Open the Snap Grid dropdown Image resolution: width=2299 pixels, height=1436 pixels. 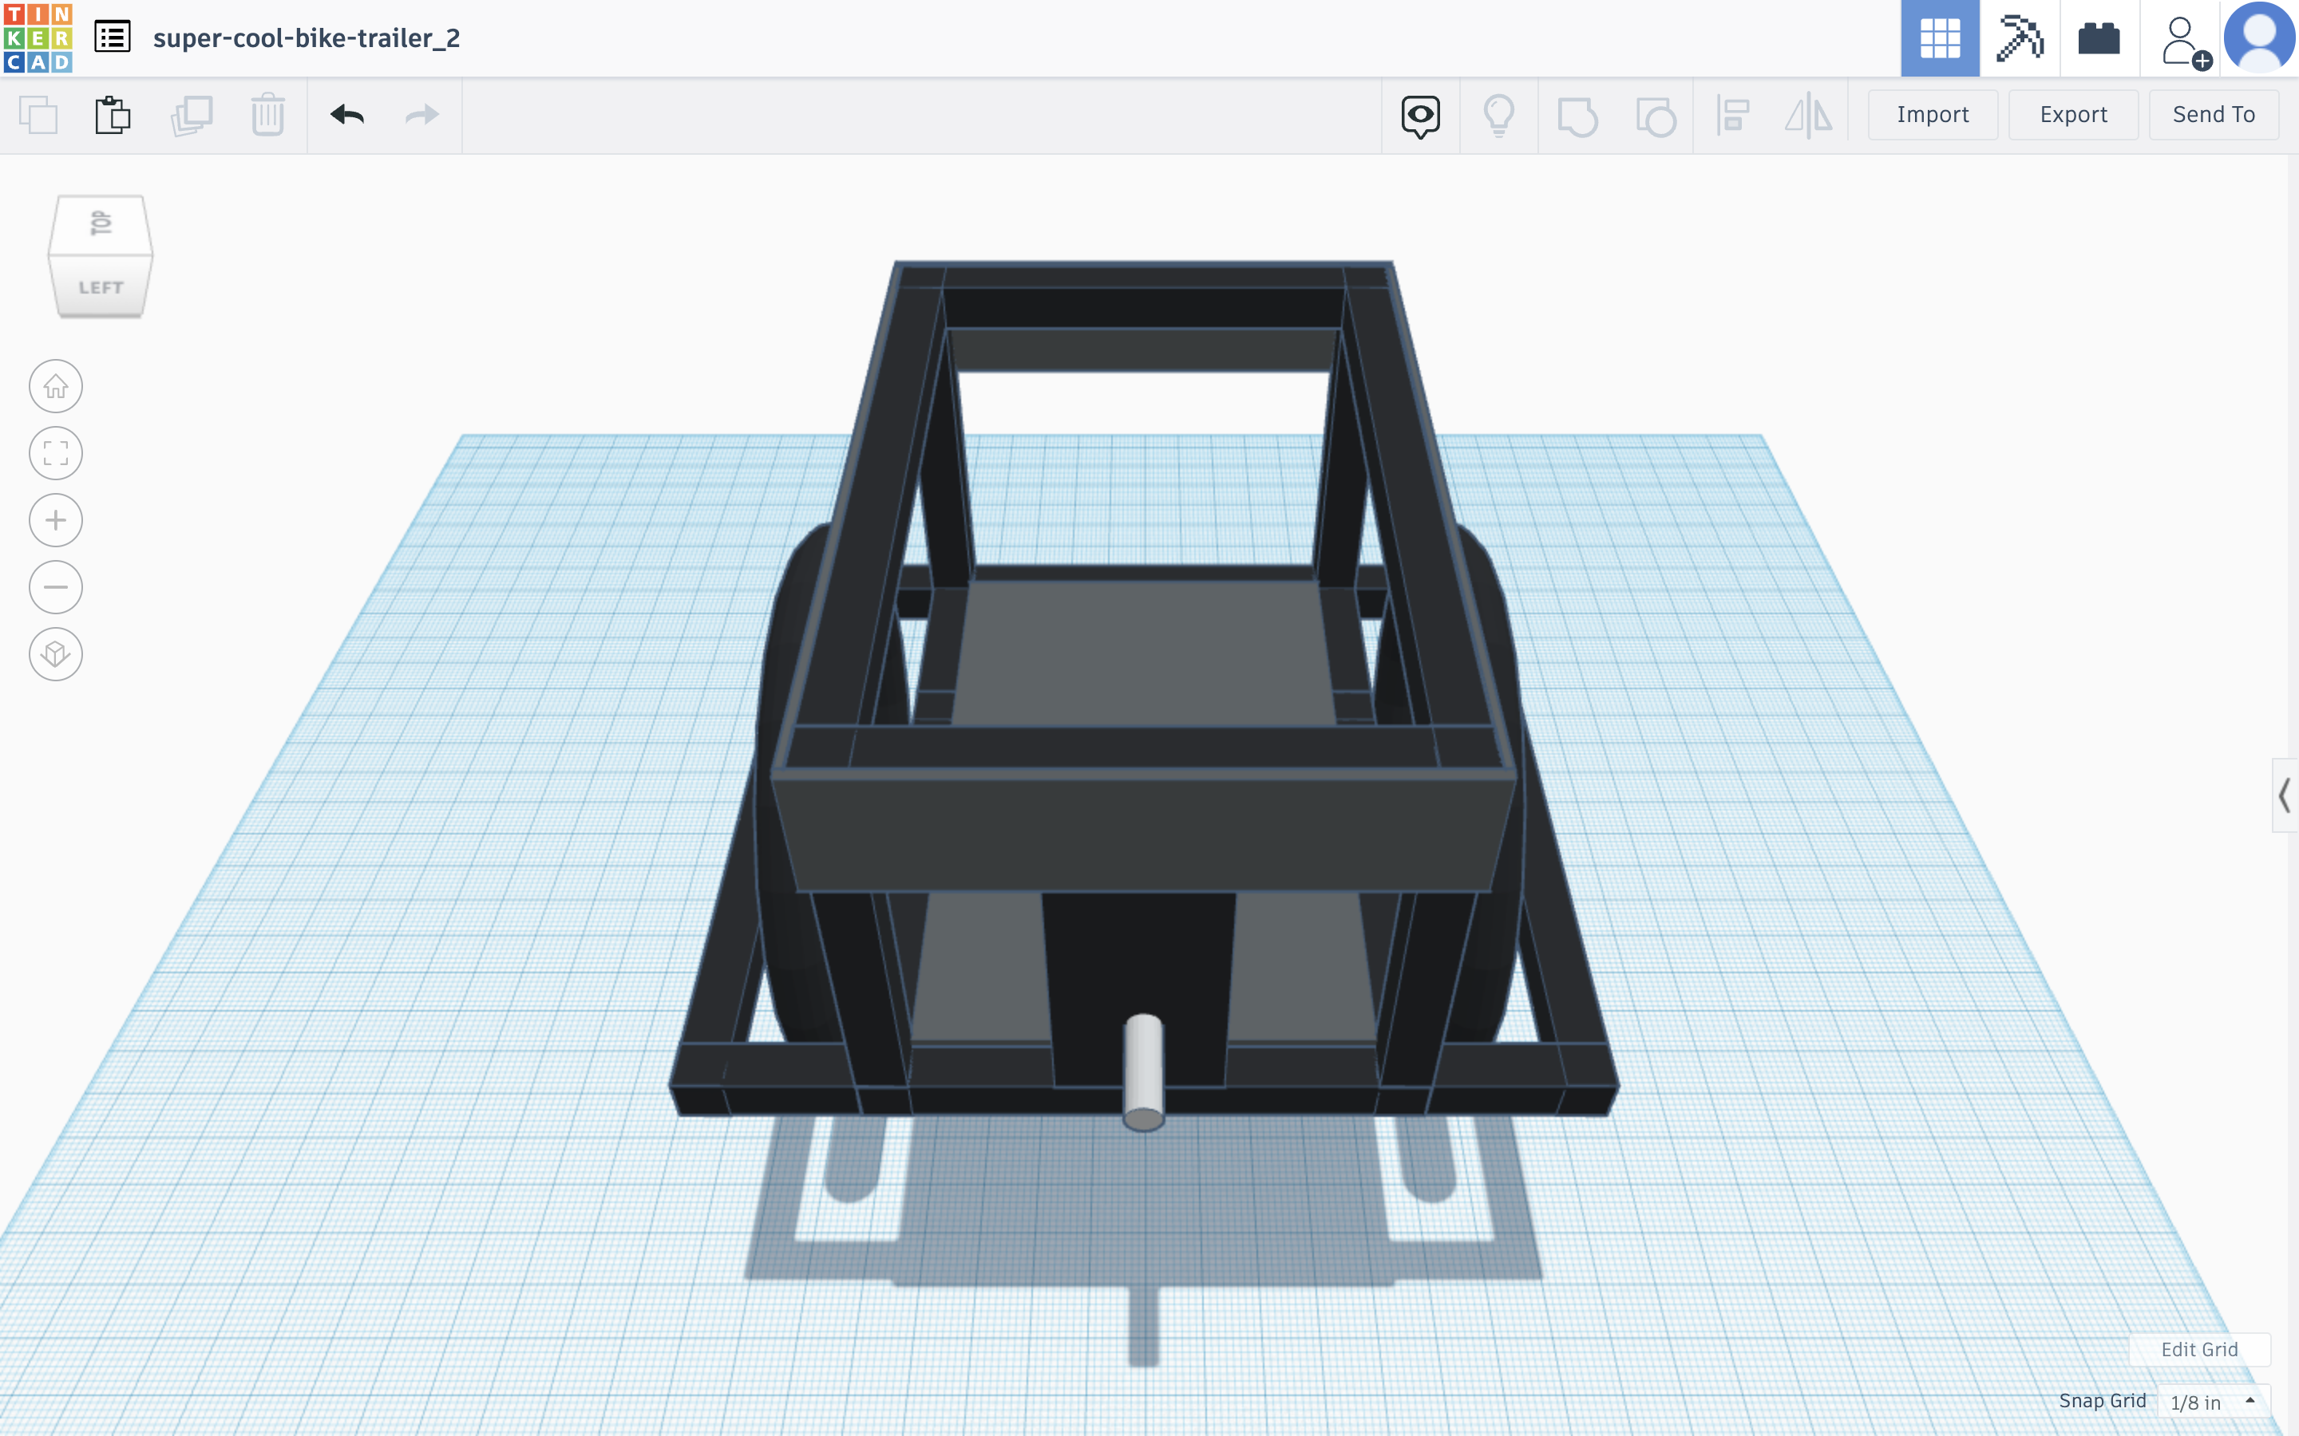[x=2213, y=1402]
